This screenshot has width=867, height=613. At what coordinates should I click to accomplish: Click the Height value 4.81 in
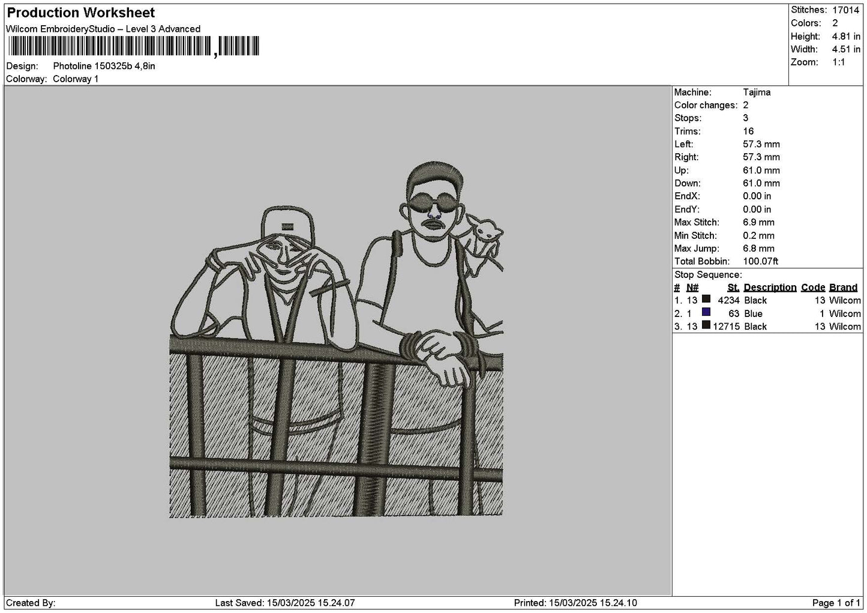point(846,37)
